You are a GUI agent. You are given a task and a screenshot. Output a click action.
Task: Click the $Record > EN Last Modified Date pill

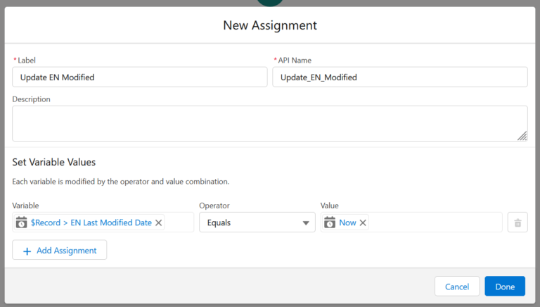coord(90,223)
